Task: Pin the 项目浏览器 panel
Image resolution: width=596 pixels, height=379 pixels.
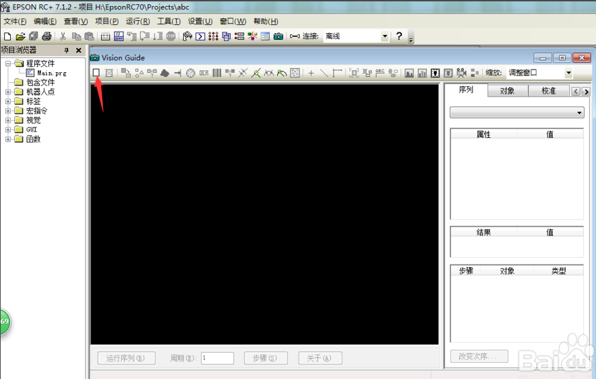Action: coord(67,50)
